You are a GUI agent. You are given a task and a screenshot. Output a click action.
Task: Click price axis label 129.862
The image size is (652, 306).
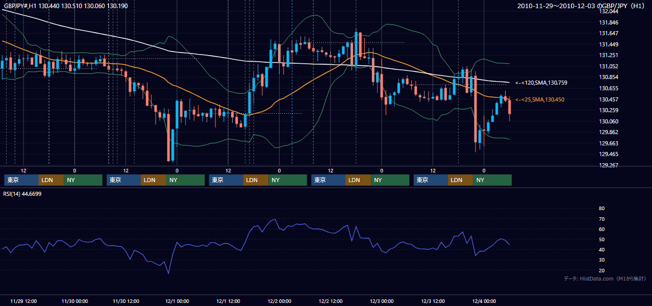(608, 132)
